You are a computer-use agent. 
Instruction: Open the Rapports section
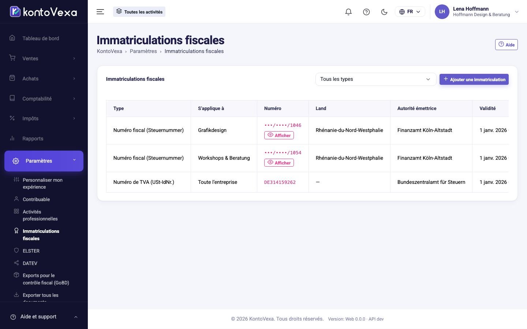tap(44, 139)
